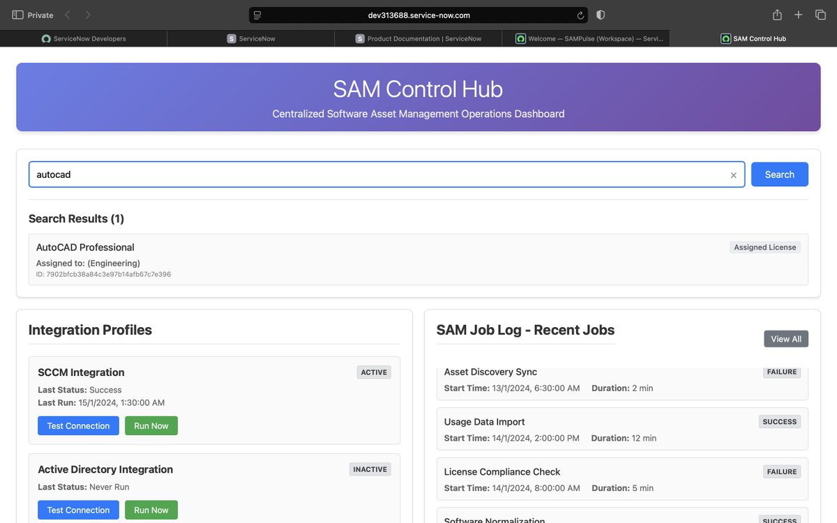Viewport: 837px width, 523px height.
Task: Select the Usage Data Import job
Action: [622, 429]
